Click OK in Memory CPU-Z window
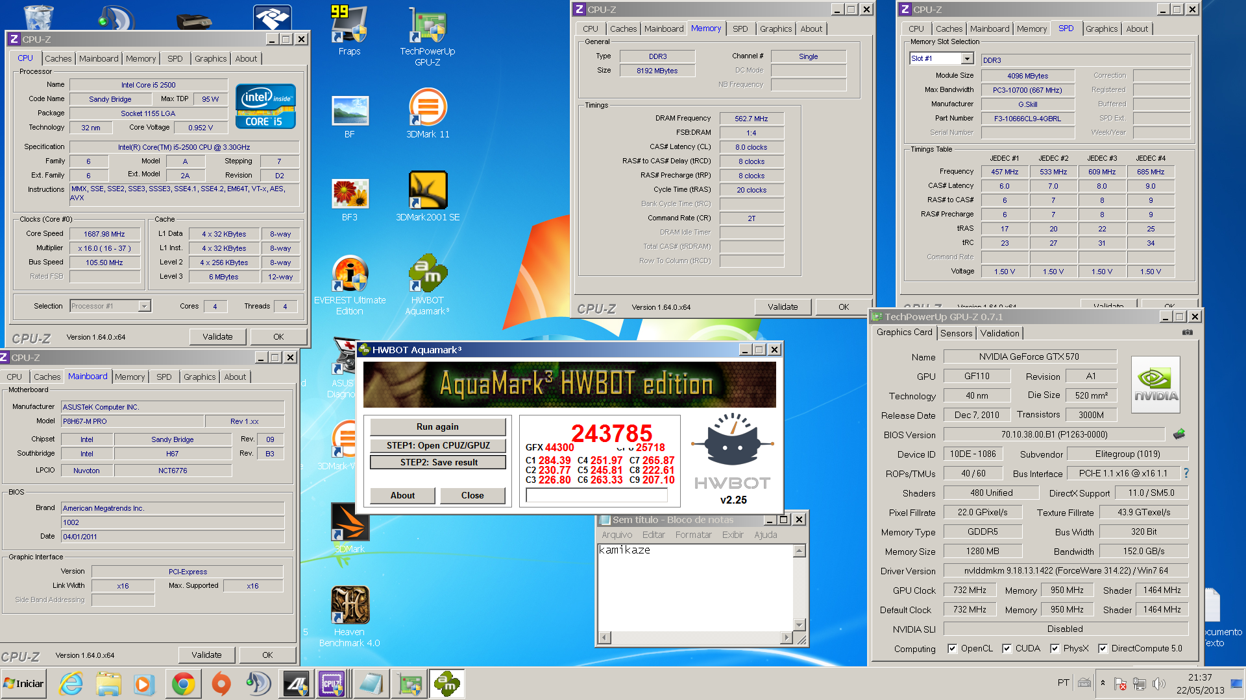 [x=843, y=307]
